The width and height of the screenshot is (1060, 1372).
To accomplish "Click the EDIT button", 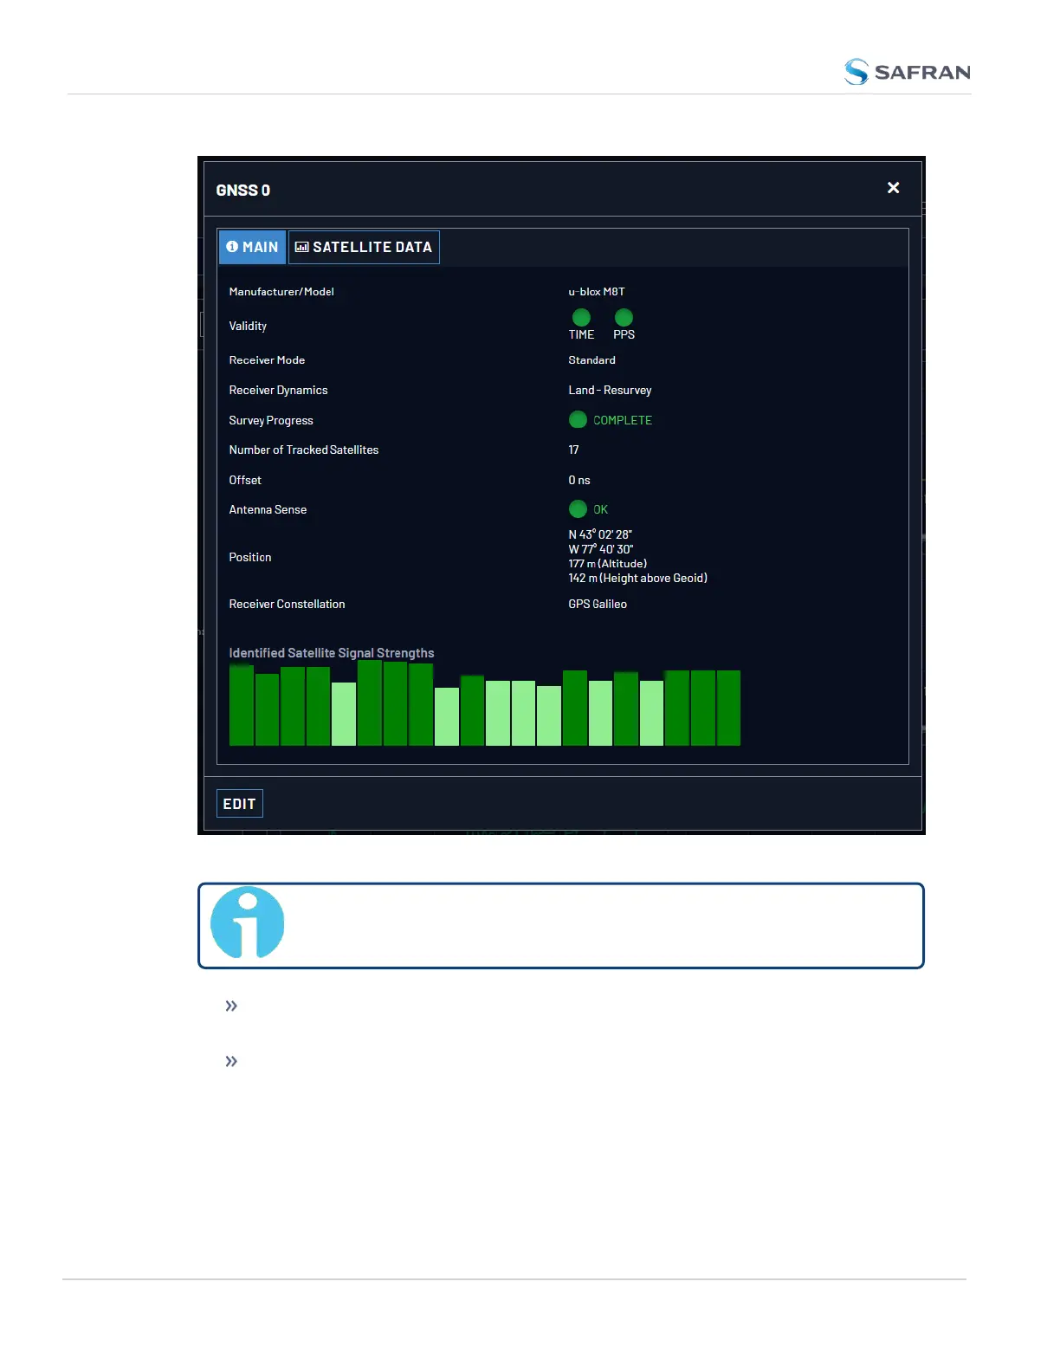I will (239, 804).
